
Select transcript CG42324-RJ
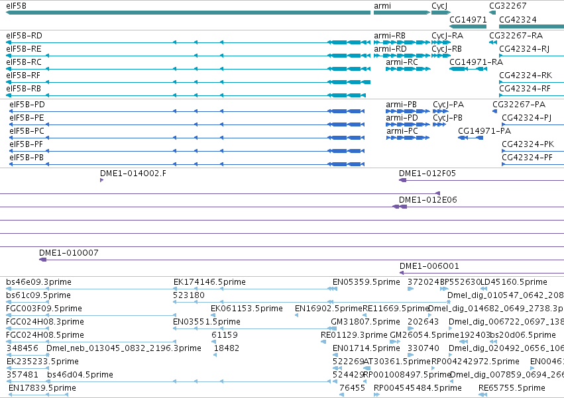point(532,56)
